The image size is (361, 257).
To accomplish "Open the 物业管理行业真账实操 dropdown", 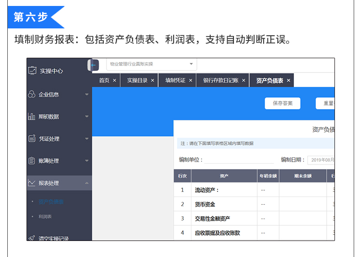I will pos(152,64).
